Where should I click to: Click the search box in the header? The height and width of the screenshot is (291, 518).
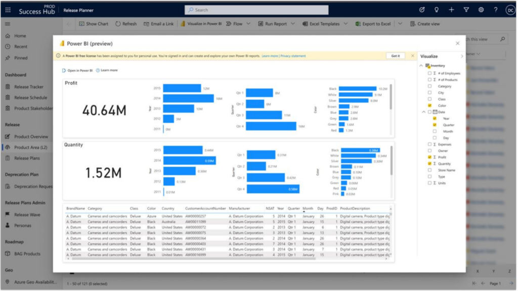pyautogui.click(x=256, y=10)
